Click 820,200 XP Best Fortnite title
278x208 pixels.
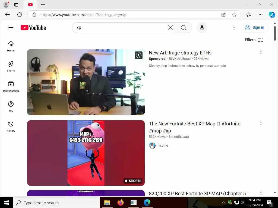(197, 193)
